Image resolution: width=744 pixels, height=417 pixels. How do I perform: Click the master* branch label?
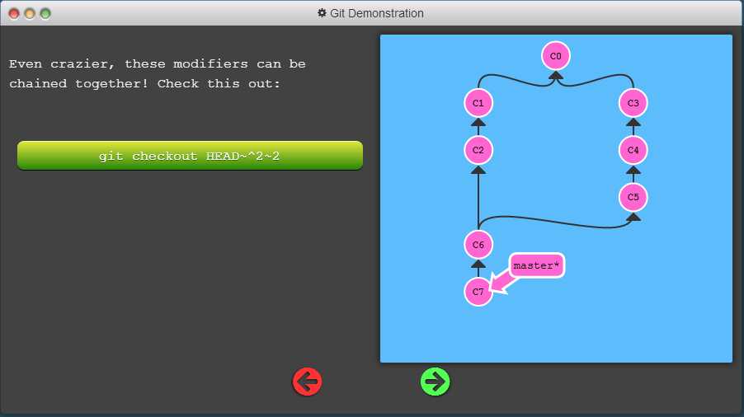coord(537,265)
